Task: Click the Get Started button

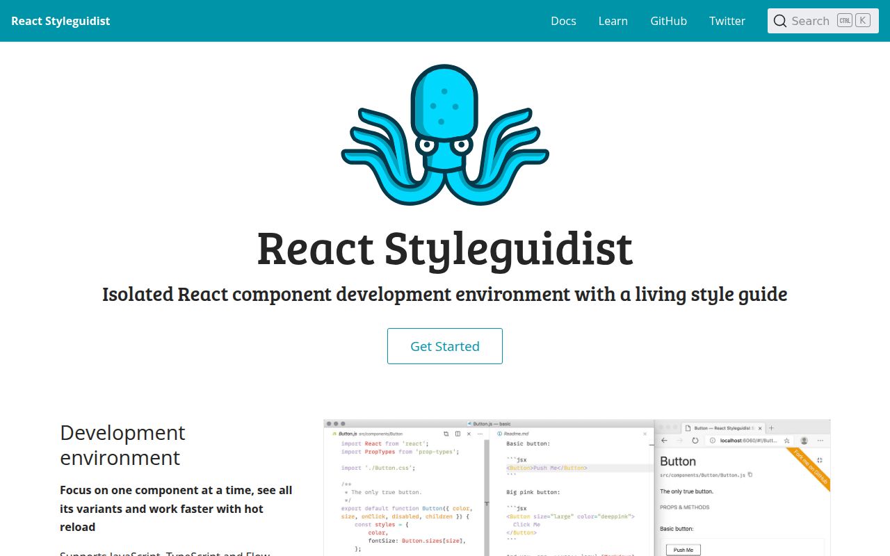Action: [445, 346]
